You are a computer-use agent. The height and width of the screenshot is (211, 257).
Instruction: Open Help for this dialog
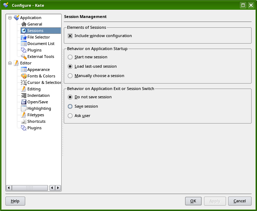[15, 201]
